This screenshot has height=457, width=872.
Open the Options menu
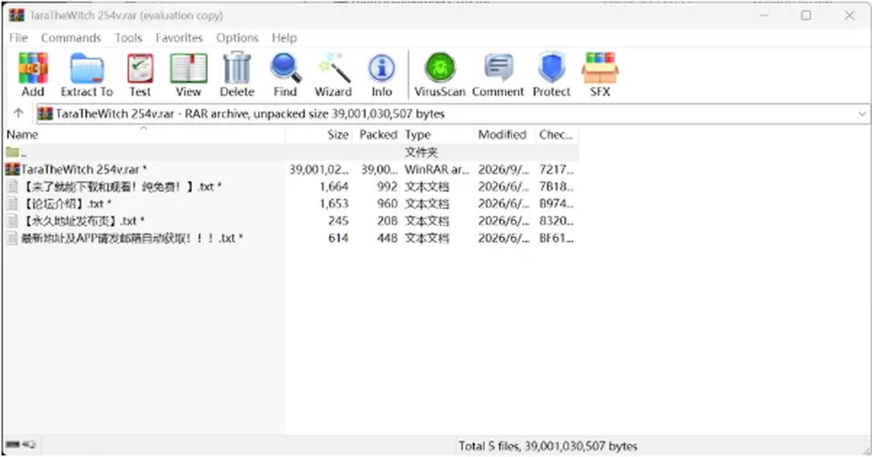[237, 38]
